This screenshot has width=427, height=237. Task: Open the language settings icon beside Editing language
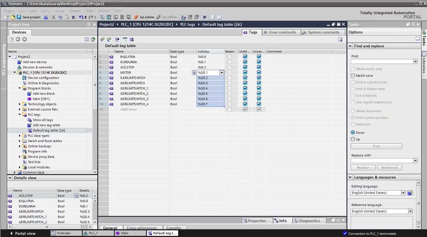(410, 193)
